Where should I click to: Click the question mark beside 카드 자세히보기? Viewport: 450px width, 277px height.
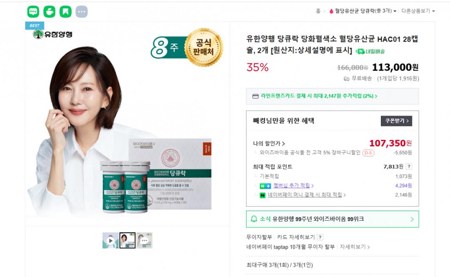[320, 237]
